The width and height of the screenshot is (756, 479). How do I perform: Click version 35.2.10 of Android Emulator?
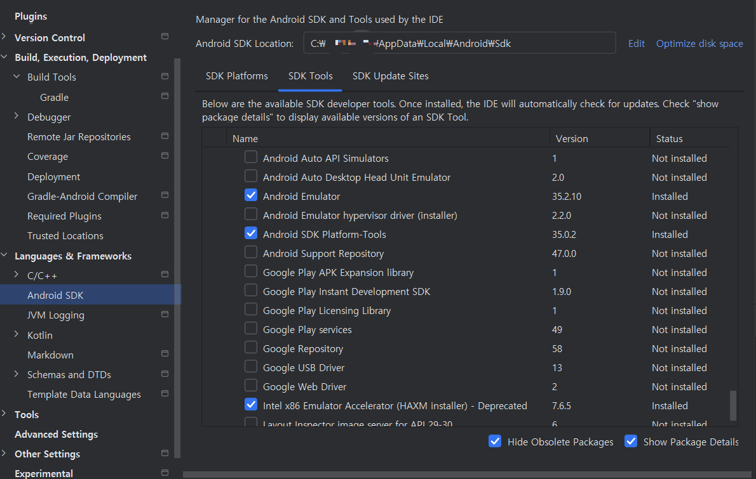coord(567,197)
